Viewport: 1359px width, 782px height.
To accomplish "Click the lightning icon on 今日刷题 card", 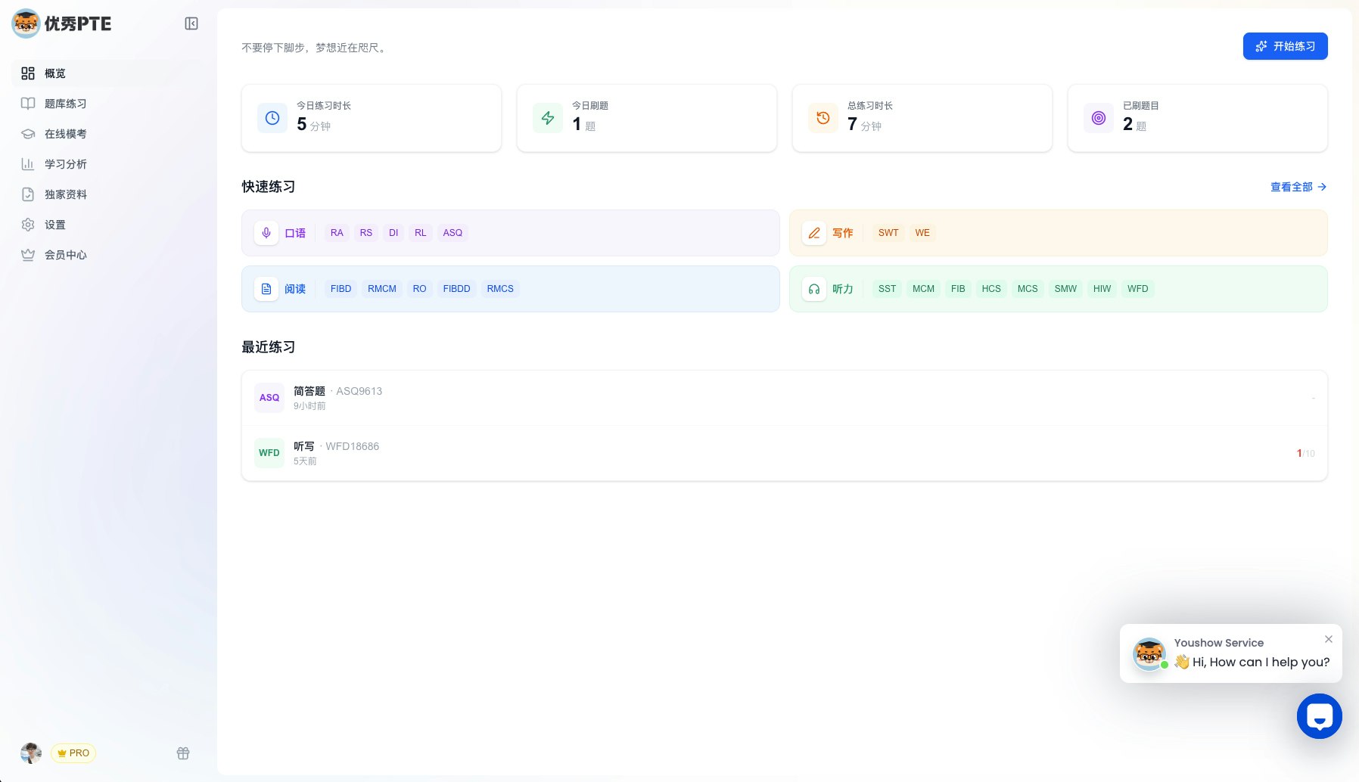I will (548, 118).
